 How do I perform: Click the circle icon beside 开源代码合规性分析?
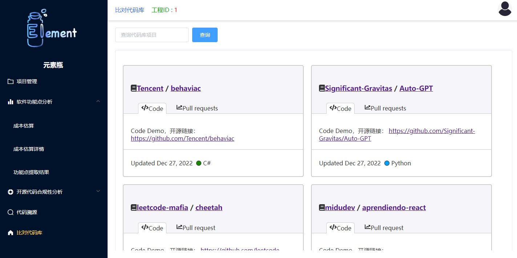(x=11, y=192)
